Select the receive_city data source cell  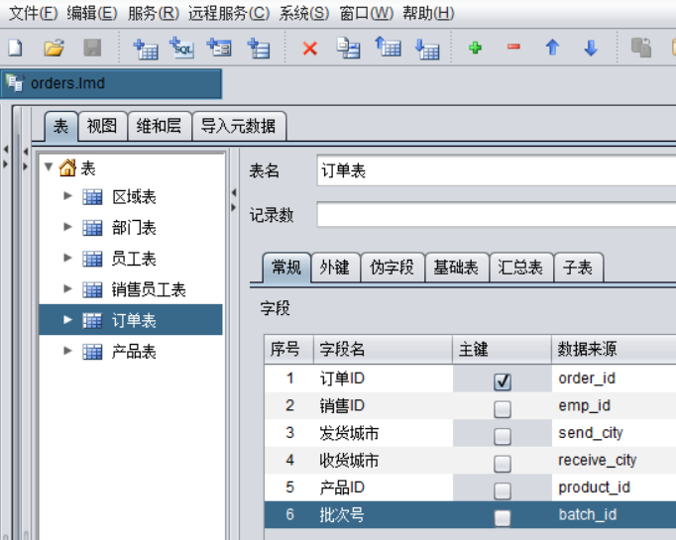(x=614, y=461)
